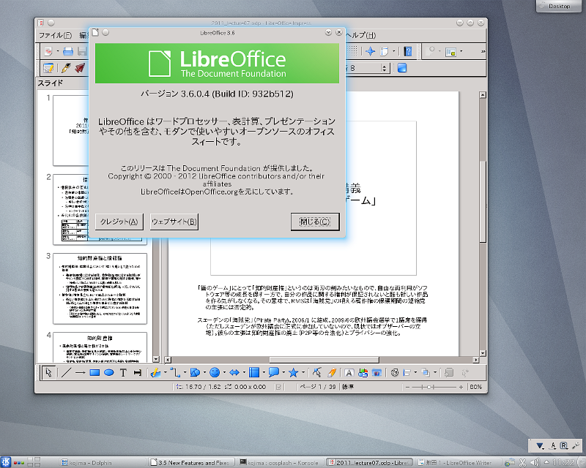
Task: Click the Slide Layout icon in toolbar
Action: click(450, 52)
